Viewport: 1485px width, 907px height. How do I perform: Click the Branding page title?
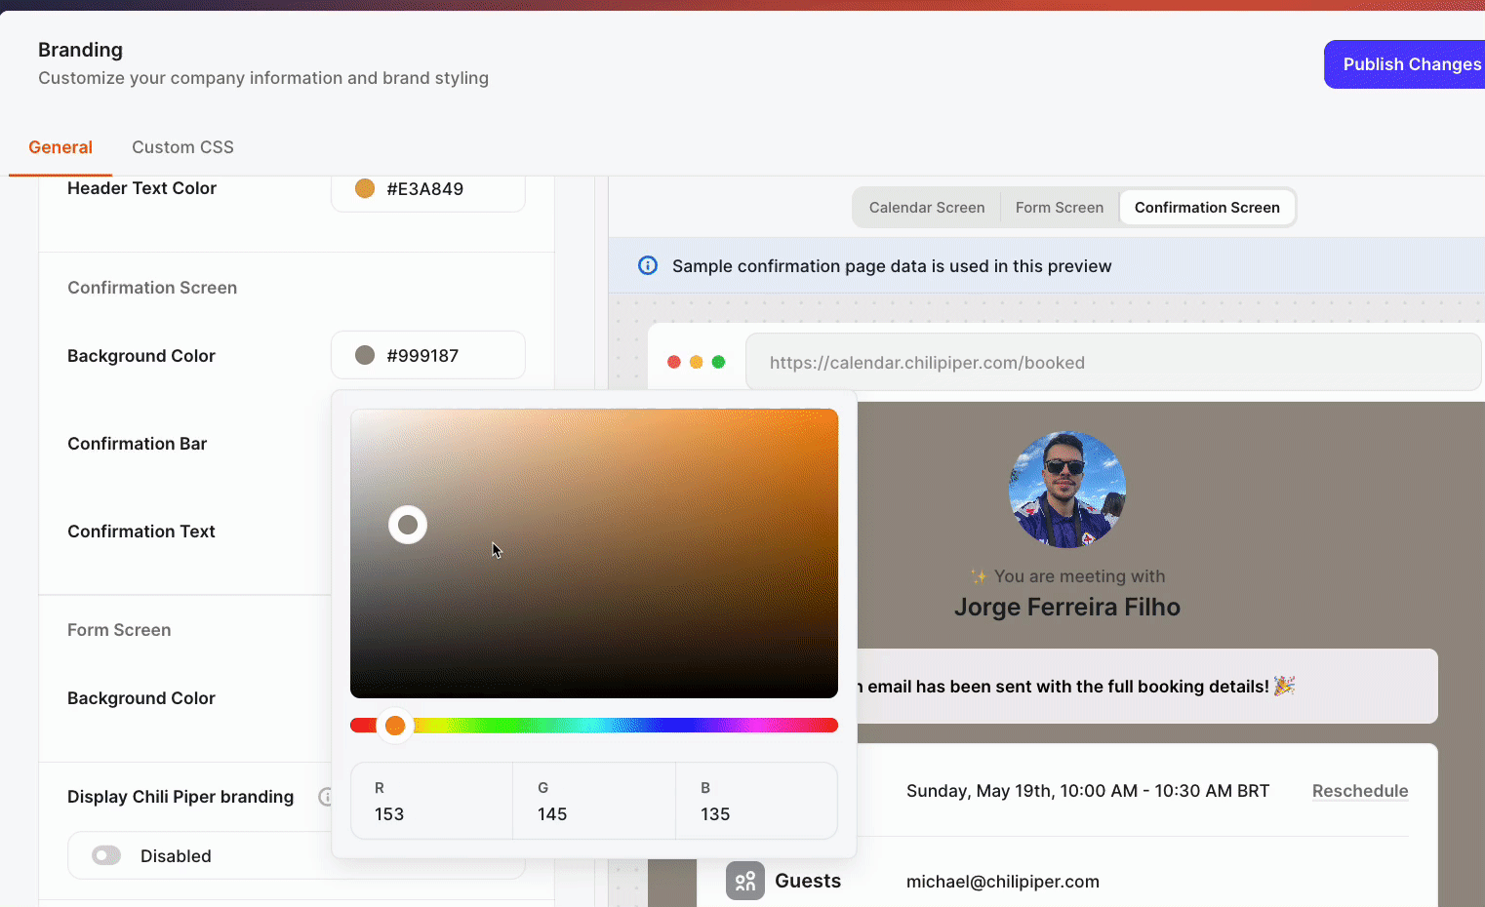pyautogui.click(x=80, y=50)
